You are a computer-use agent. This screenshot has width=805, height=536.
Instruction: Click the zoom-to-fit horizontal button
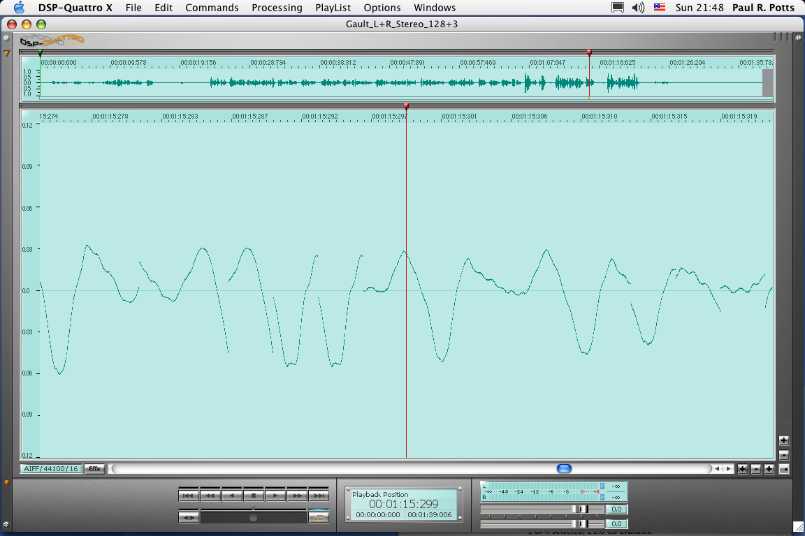coord(743,469)
